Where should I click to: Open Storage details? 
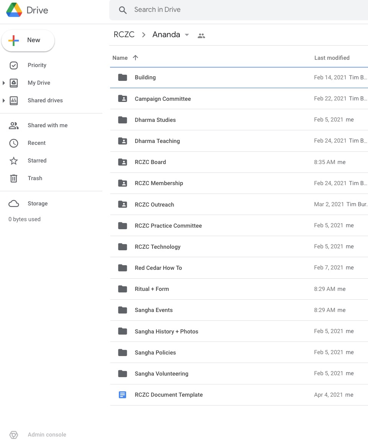[38, 204]
